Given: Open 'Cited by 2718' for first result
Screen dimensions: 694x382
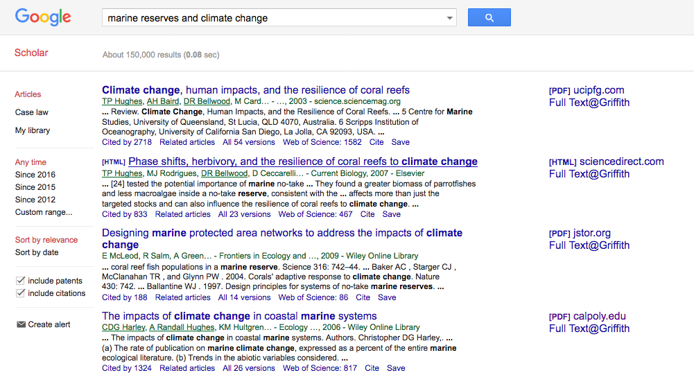Looking at the screenshot, I should 127,142.
